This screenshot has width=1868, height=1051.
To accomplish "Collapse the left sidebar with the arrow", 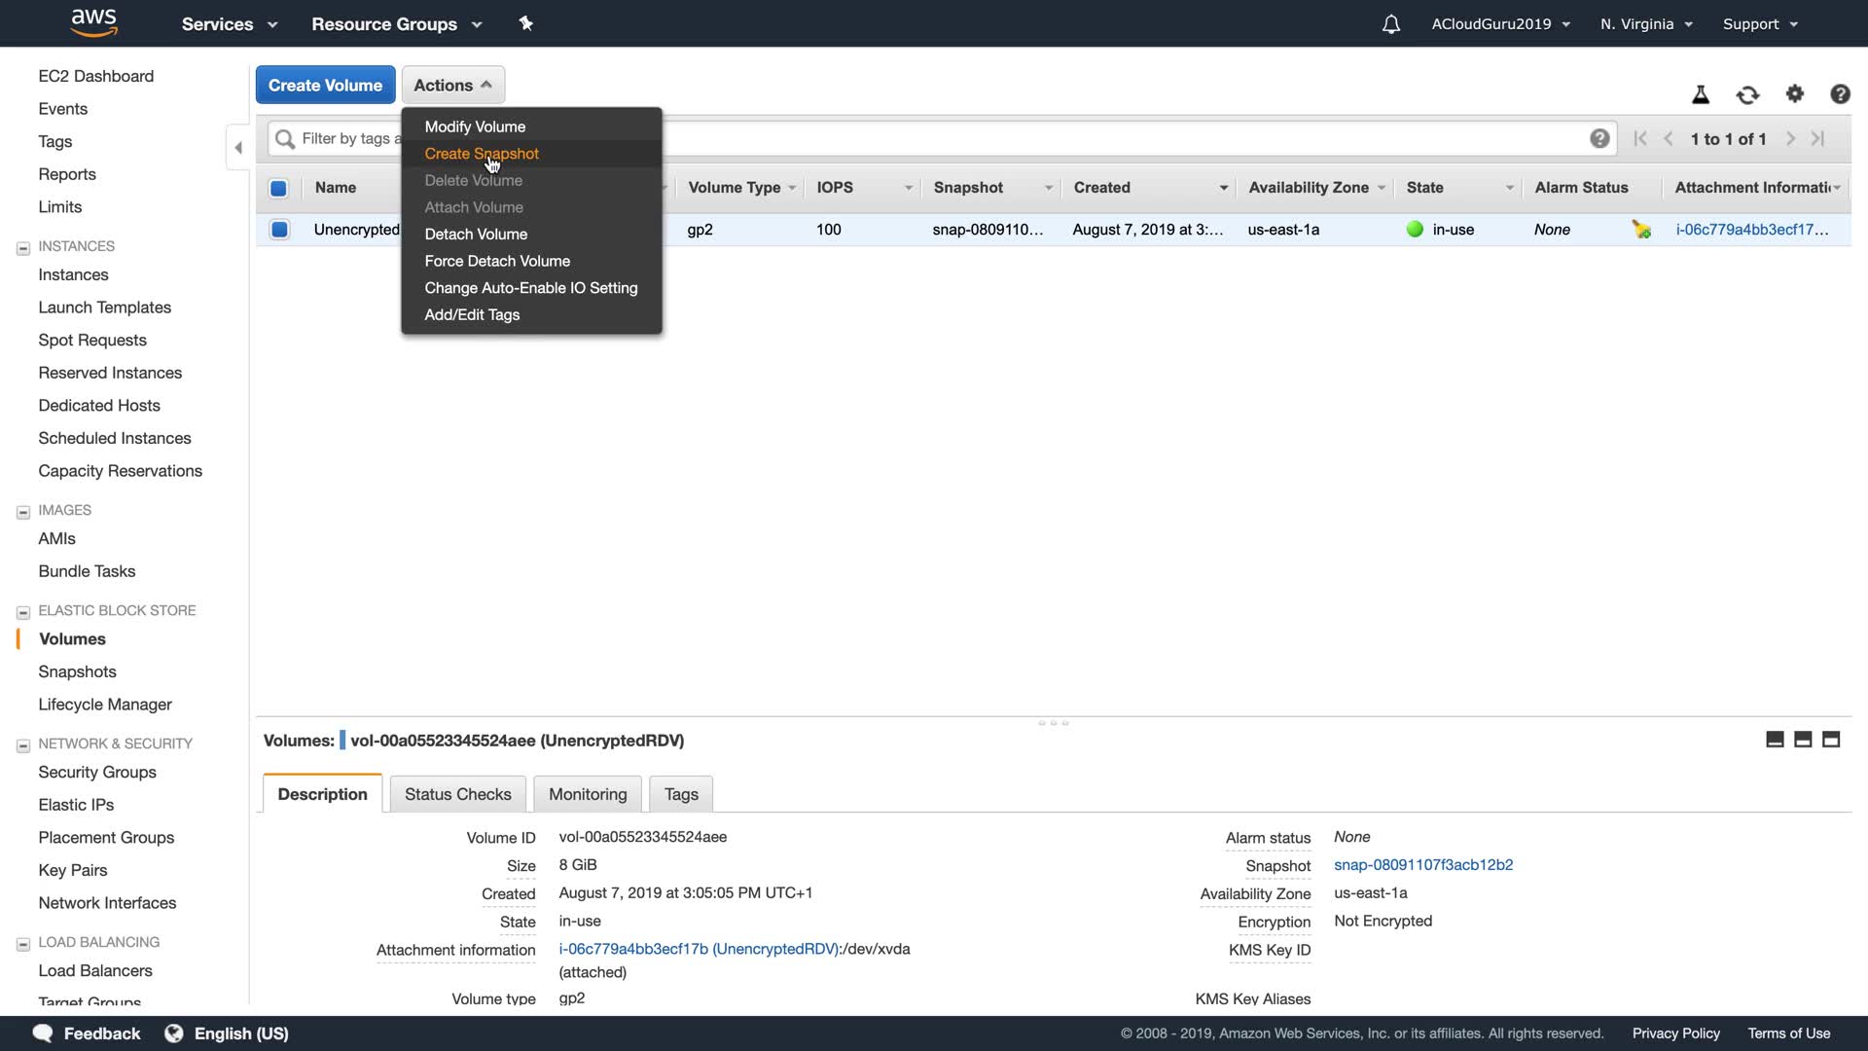I will (x=238, y=148).
